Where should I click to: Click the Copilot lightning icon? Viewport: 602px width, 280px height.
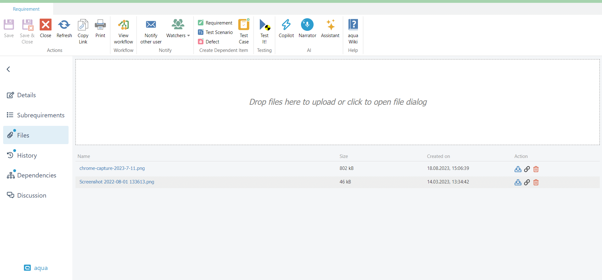point(286,25)
